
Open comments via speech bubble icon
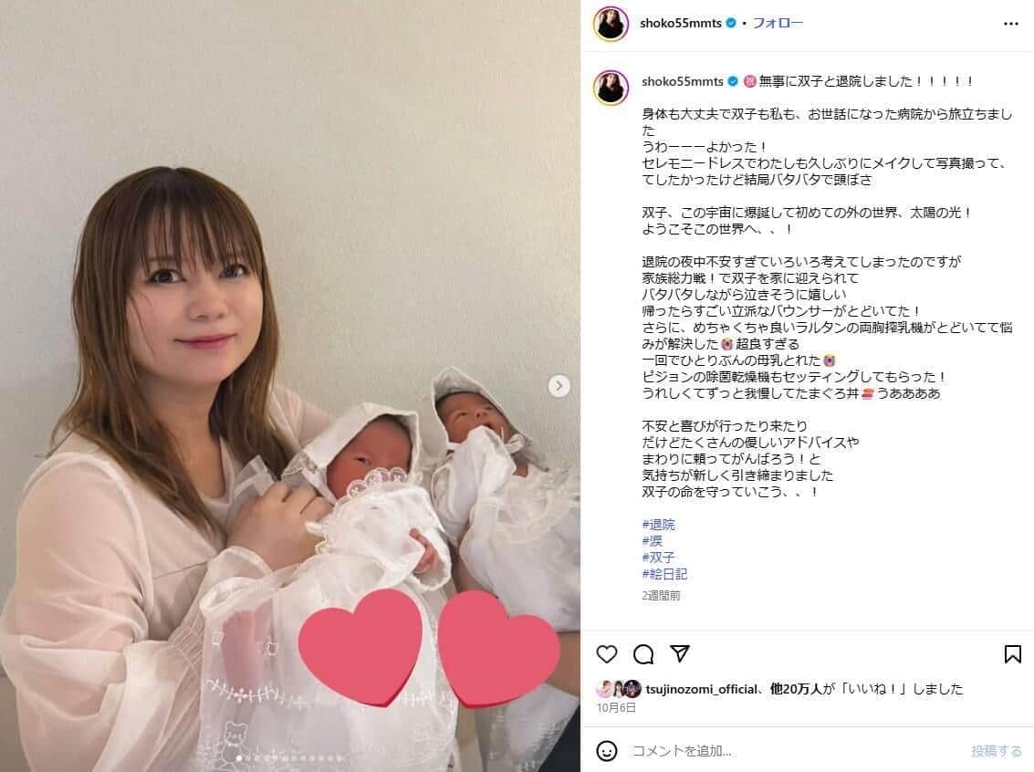(x=643, y=654)
